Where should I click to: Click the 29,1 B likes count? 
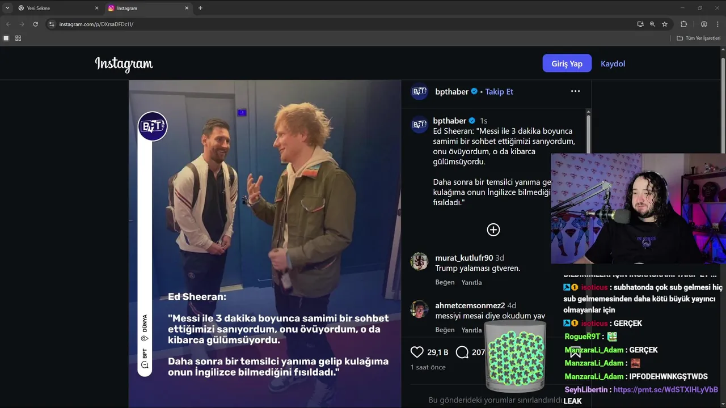(438, 352)
